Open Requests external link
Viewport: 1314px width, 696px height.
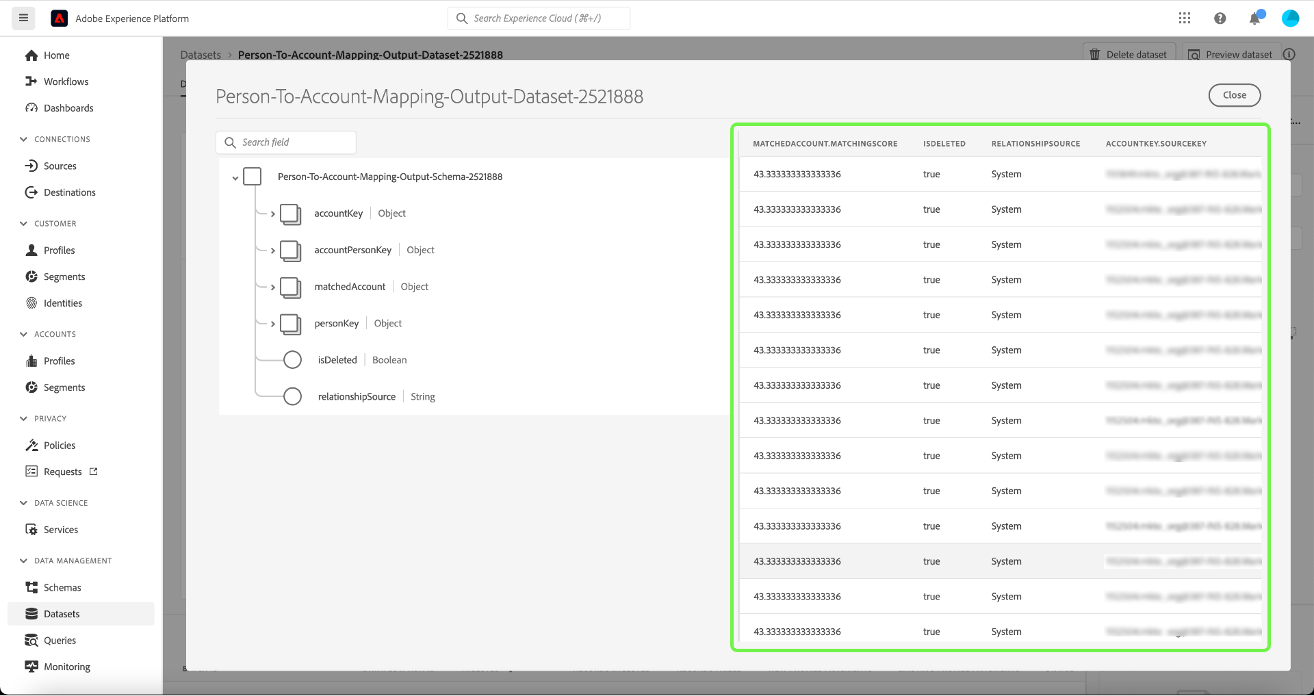coord(94,472)
